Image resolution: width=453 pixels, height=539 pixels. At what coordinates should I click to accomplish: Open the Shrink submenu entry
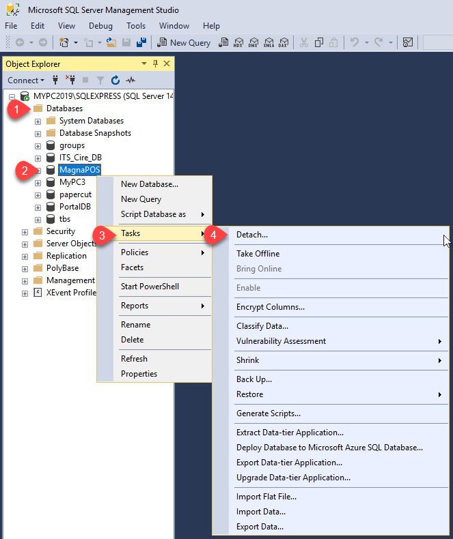click(248, 360)
